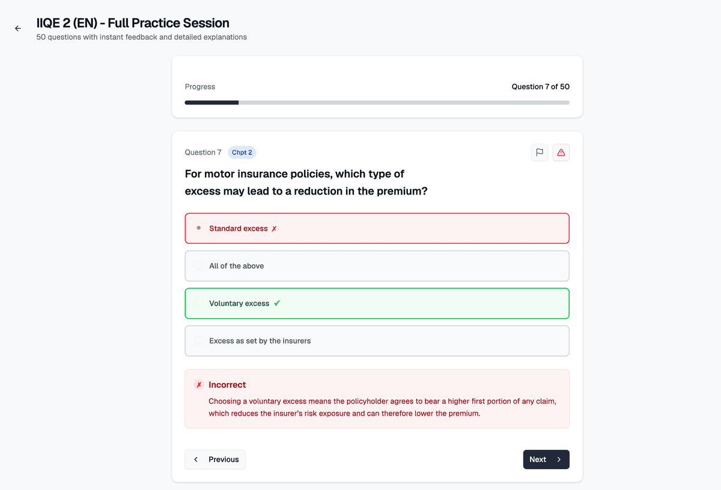Go back using the Previous button
The image size is (721, 490).
[x=215, y=459]
